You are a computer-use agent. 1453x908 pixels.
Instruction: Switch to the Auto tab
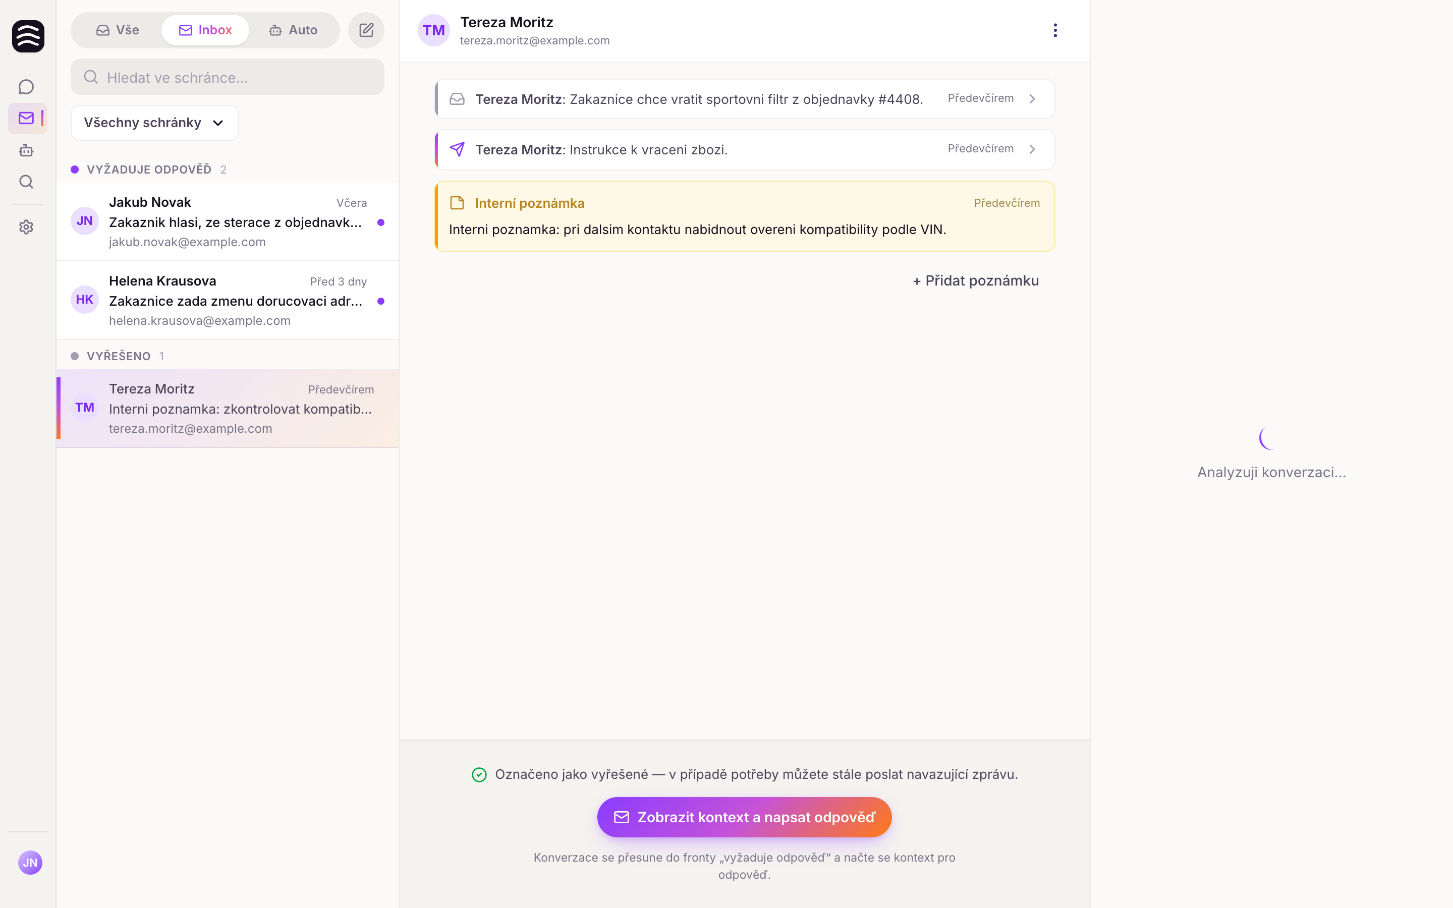(293, 30)
